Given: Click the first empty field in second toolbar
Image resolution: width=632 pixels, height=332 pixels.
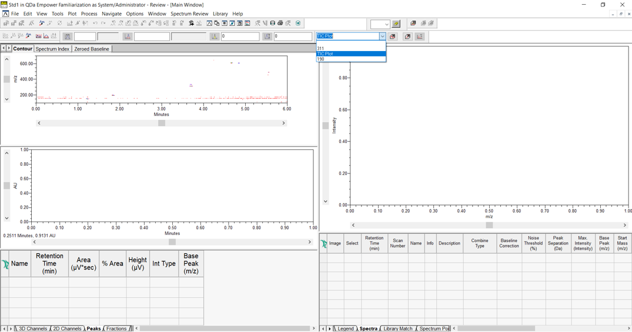Looking at the screenshot, I should pyautogui.click(x=85, y=36).
